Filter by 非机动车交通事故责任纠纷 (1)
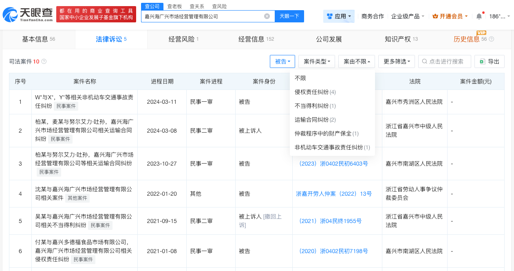 [332, 147]
